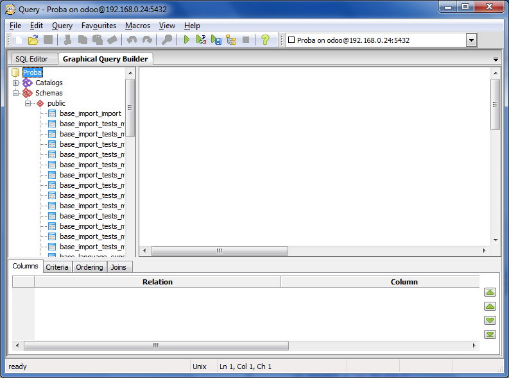Execute the query with green play icon
Viewport: 509px width, 378px height.
[x=187, y=40]
